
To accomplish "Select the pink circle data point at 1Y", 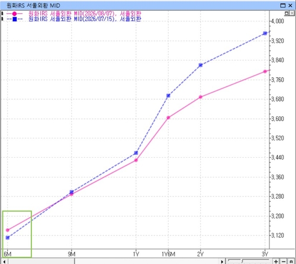I will click(136, 160).
